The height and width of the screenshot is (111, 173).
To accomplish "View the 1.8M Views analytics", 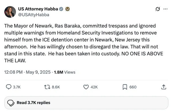I will pos(65,72).
